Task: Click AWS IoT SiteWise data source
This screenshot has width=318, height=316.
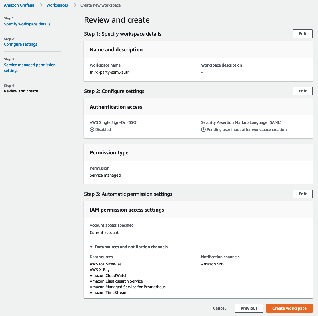Action: (x=106, y=264)
